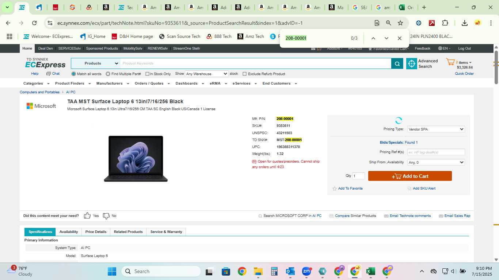
Task: Open Ship From Availability dropdown
Action: [x=436, y=162]
